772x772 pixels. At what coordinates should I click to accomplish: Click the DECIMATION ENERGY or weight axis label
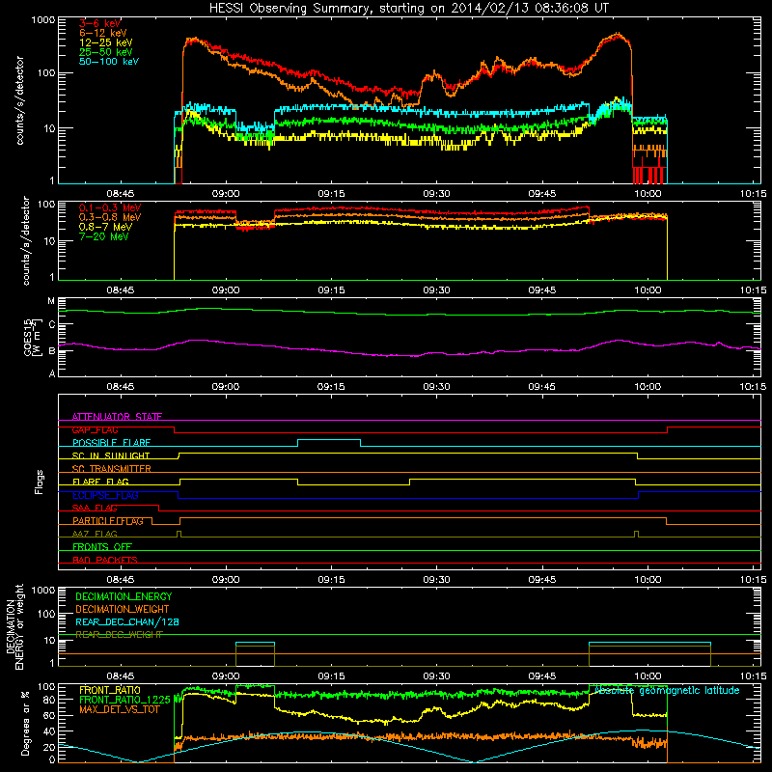(14, 626)
